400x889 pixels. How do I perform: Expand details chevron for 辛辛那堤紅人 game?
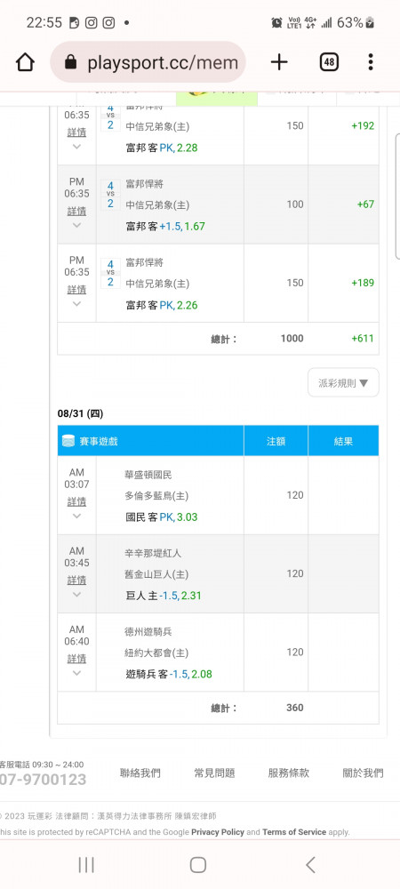coord(76,594)
